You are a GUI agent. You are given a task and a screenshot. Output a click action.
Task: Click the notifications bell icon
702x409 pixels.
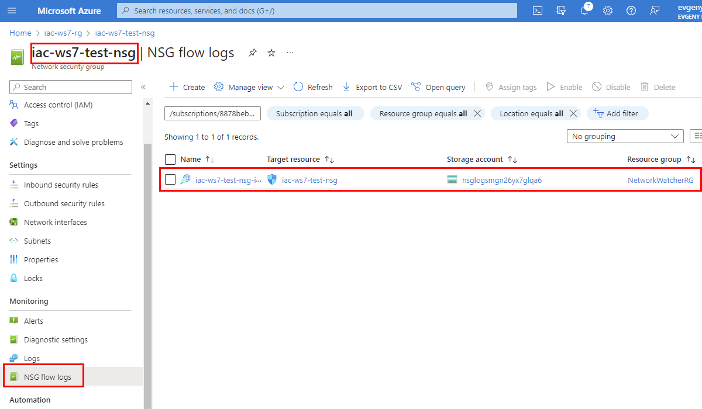tap(584, 11)
